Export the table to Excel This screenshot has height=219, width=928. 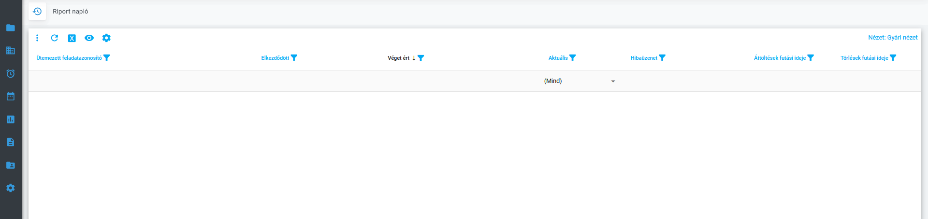click(x=72, y=38)
